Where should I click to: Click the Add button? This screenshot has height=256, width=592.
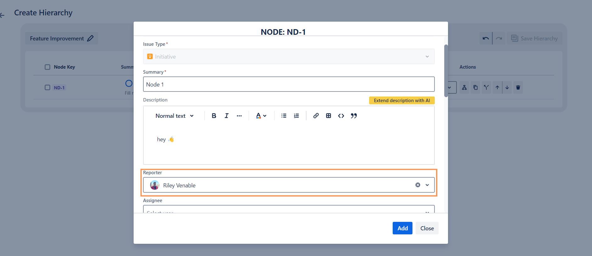(402, 228)
